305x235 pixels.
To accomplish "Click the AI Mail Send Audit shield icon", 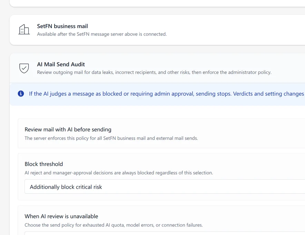I will tap(24, 68).
